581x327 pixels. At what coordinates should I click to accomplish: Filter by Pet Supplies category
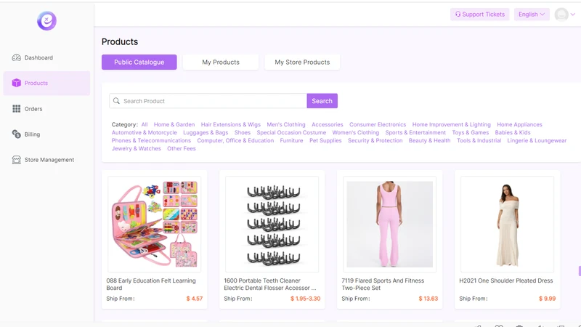tap(325, 140)
